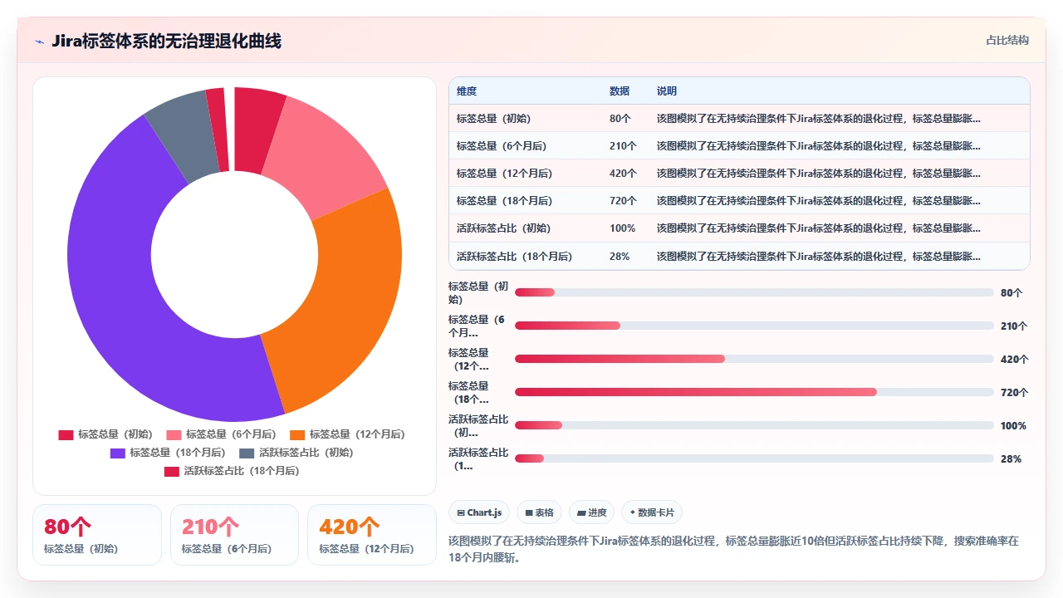Toggle legend item 标签总量（12个月后）
Viewport: 1063px width, 598px height.
coord(347,434)
